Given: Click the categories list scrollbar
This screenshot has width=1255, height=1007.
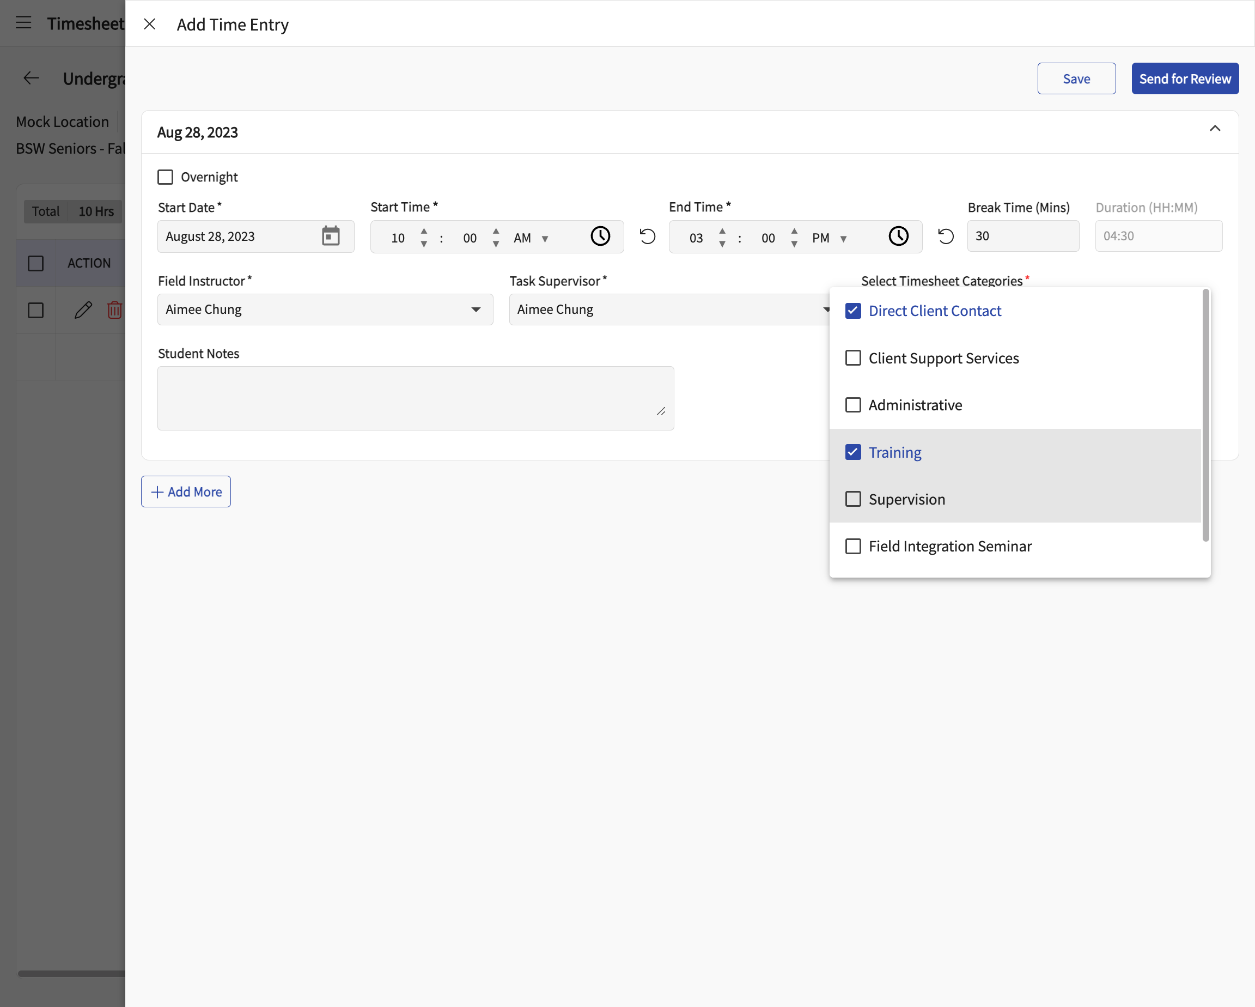Looking at the screenshot, I should pos(1205,415).
